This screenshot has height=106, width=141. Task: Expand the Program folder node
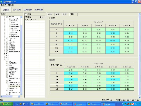point(10,34)
